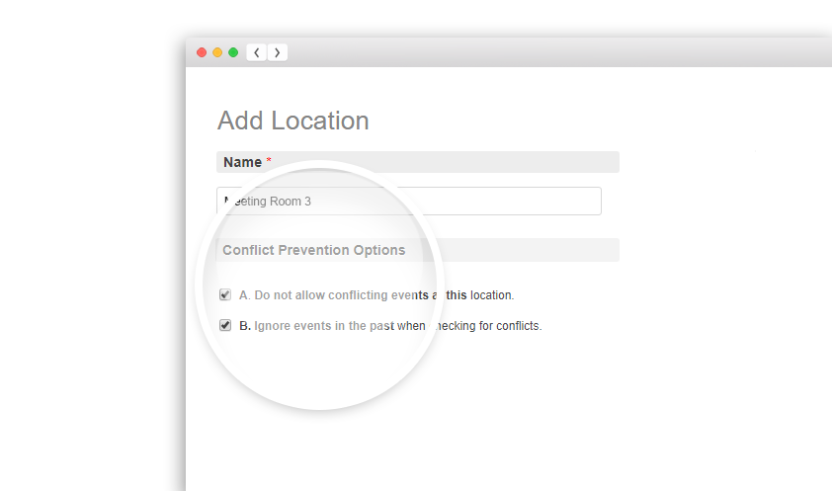
Task: Go back using the left chevron button
Action: pyautogui.click(x=257, y=52)
